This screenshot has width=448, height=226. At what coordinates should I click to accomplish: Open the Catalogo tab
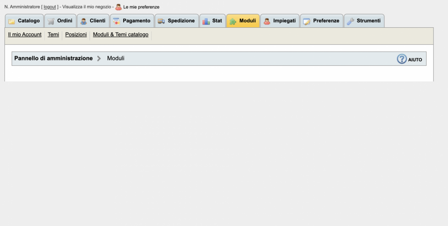coord(24,21)
